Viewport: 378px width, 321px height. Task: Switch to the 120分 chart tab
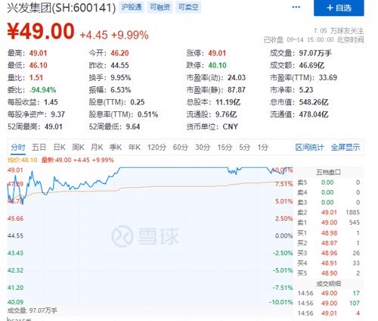[x=156, y=147]
